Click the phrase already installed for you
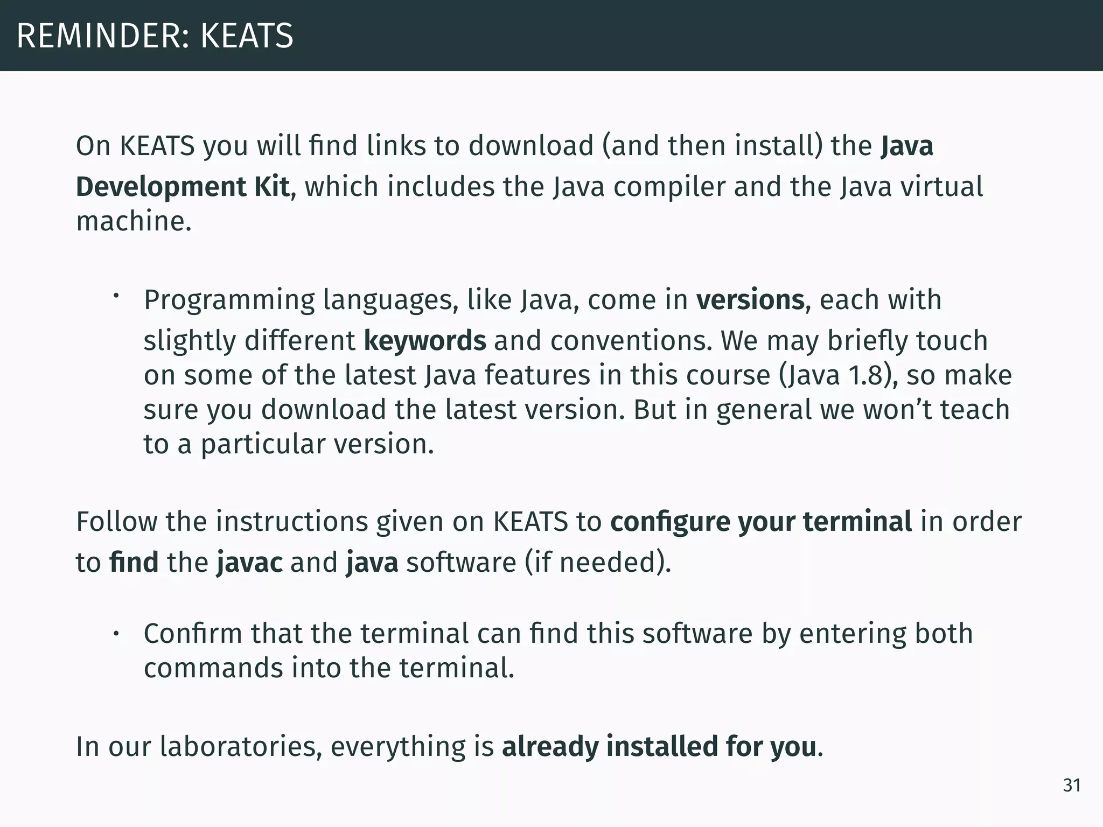The image size is (1103, 827). click(x=659, y=747)
